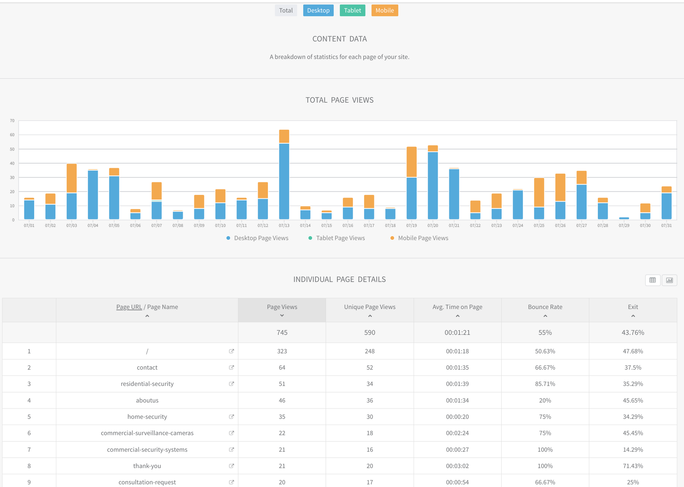
Task: Open external link for commercial-surveillance-cameras page
Action: tap(231, 433)
